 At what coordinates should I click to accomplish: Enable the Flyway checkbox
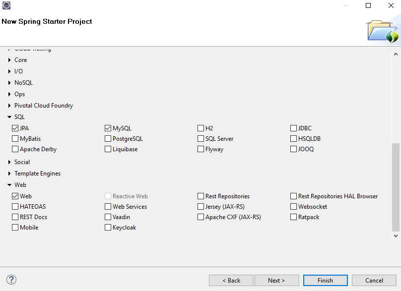point(201,149)
